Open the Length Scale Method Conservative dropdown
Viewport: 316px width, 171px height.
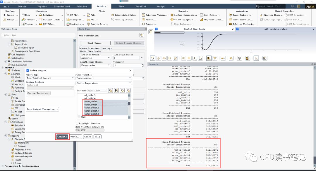click(95, 65)
